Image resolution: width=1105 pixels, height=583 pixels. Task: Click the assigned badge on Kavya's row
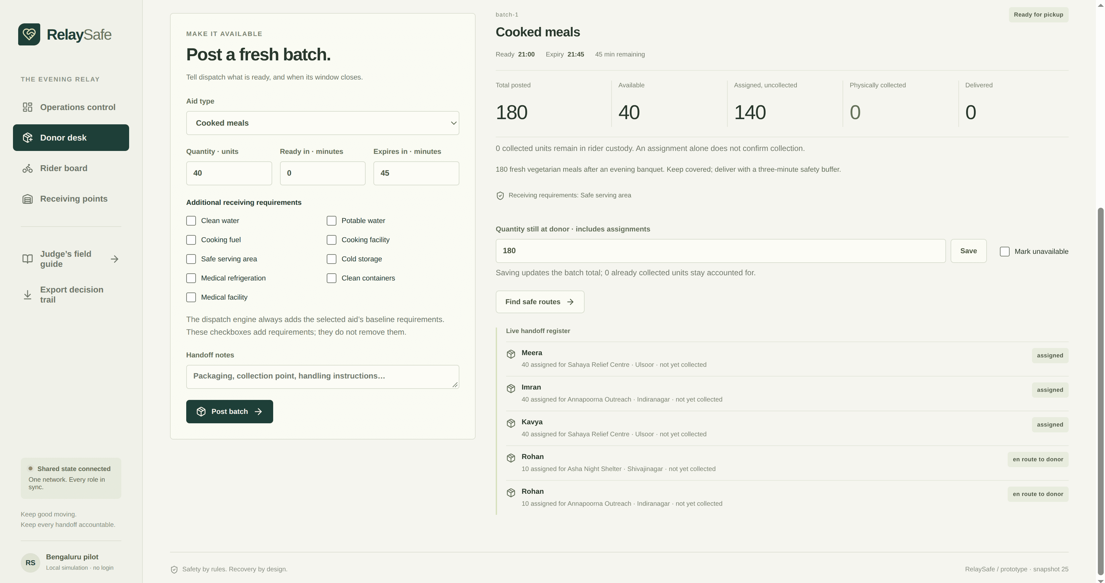click(1050, 425)
